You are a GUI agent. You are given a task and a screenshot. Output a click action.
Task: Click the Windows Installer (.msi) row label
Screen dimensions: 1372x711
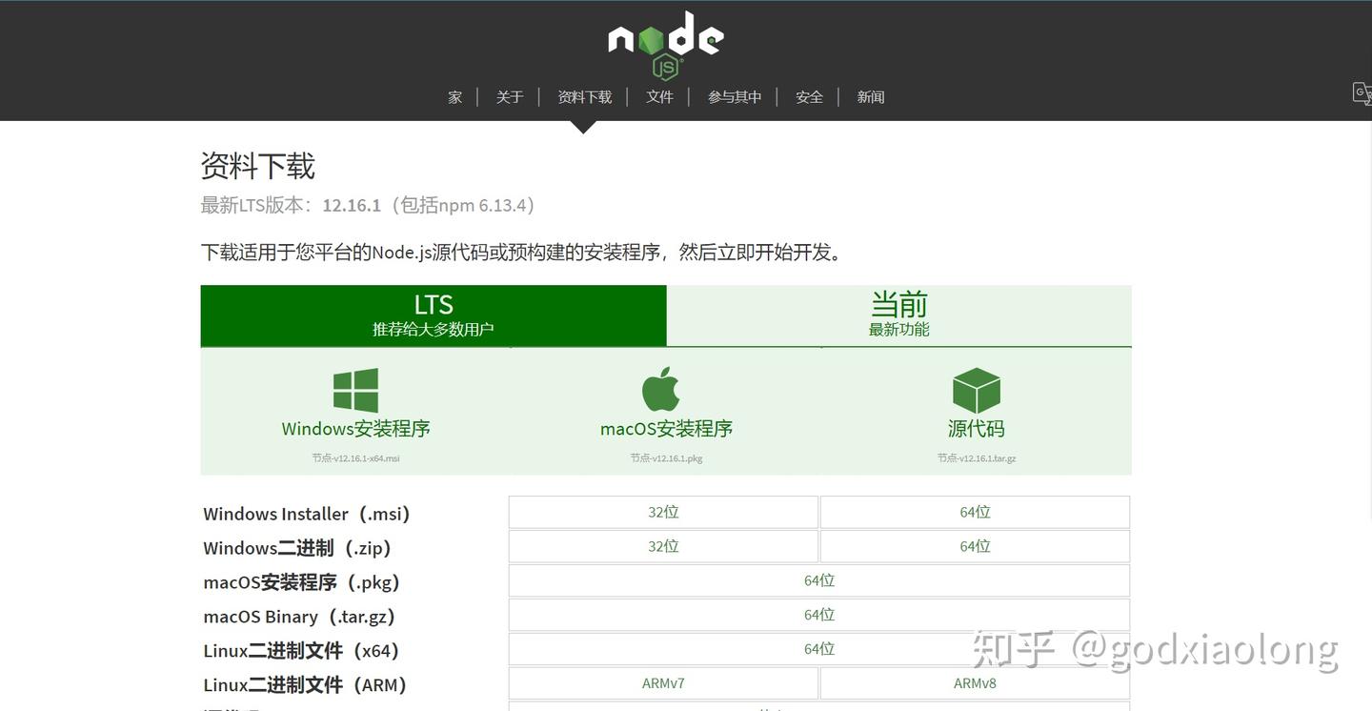[x=307, y=514]
